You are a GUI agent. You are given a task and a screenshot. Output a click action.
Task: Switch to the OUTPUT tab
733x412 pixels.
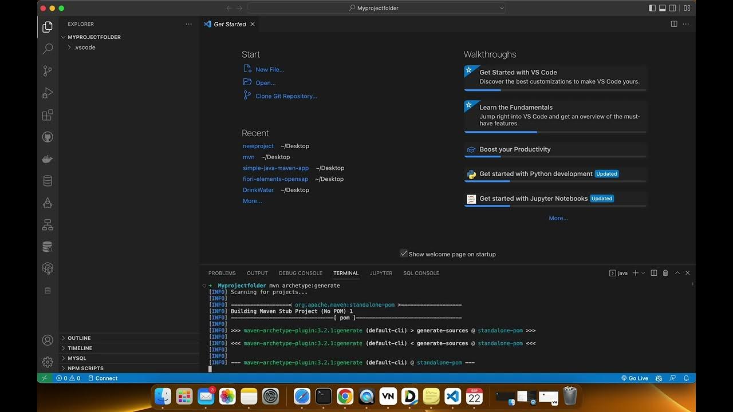257,273
